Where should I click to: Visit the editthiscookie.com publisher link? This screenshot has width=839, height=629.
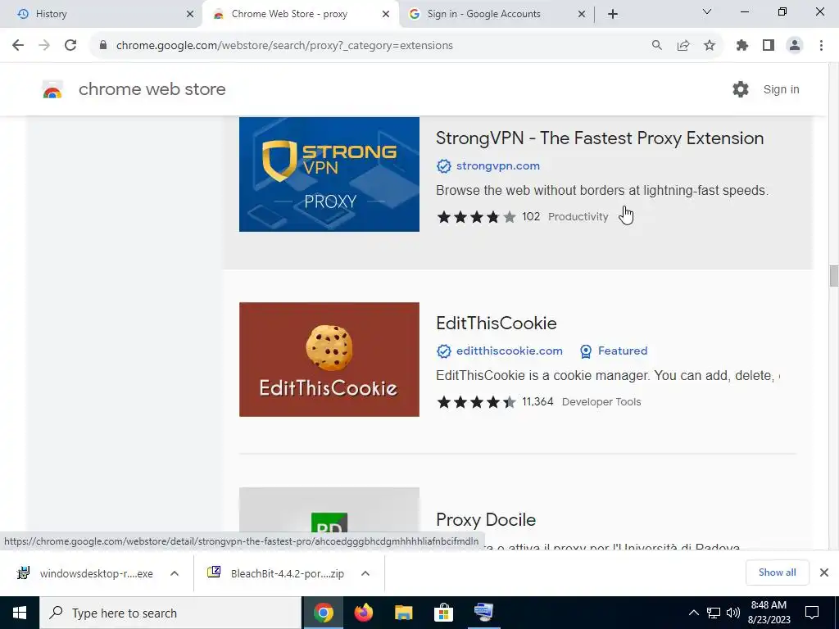510,351
